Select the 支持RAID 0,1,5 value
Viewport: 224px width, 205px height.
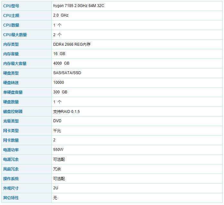click(66, 111)
